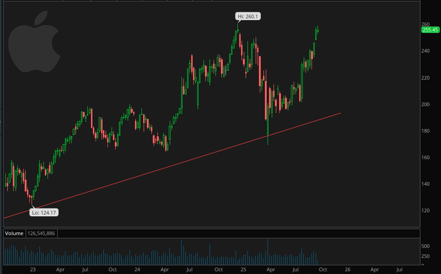Select the green 255.45 last price tag
Viewport: 441px width, 274px height.
point(430,30)
